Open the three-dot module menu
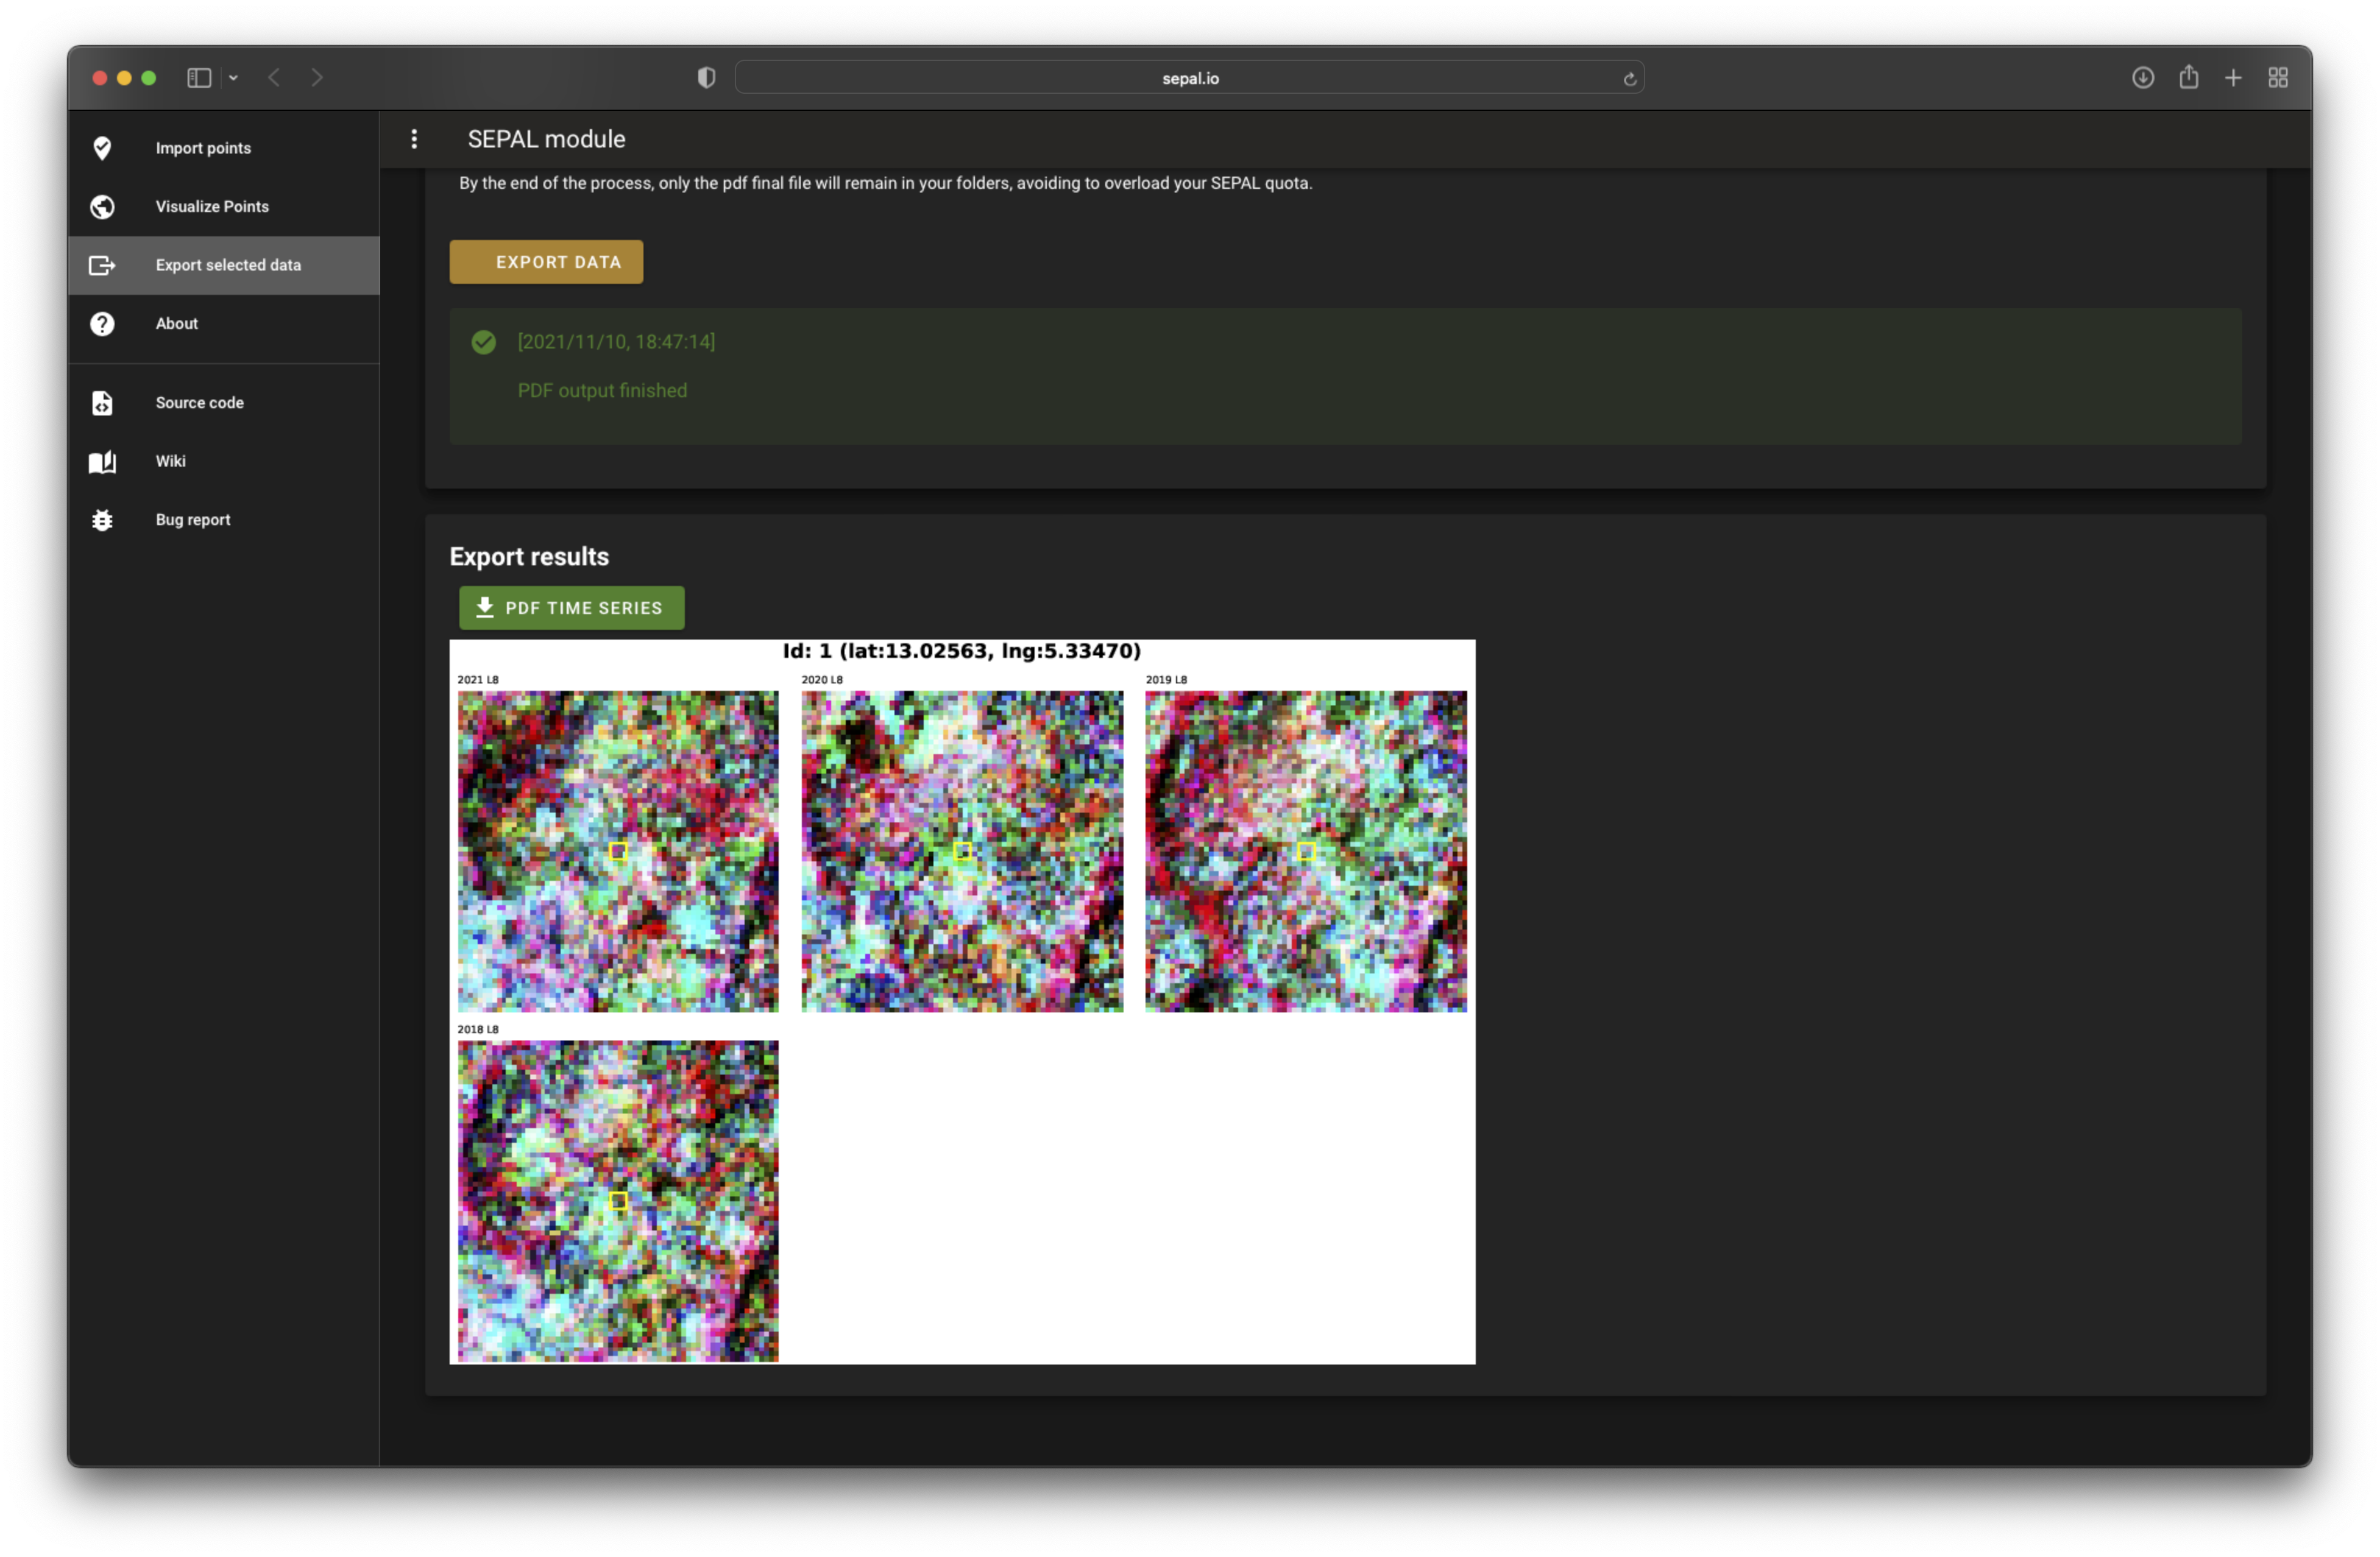The image size is (2380, 1557). pos(414,139)
